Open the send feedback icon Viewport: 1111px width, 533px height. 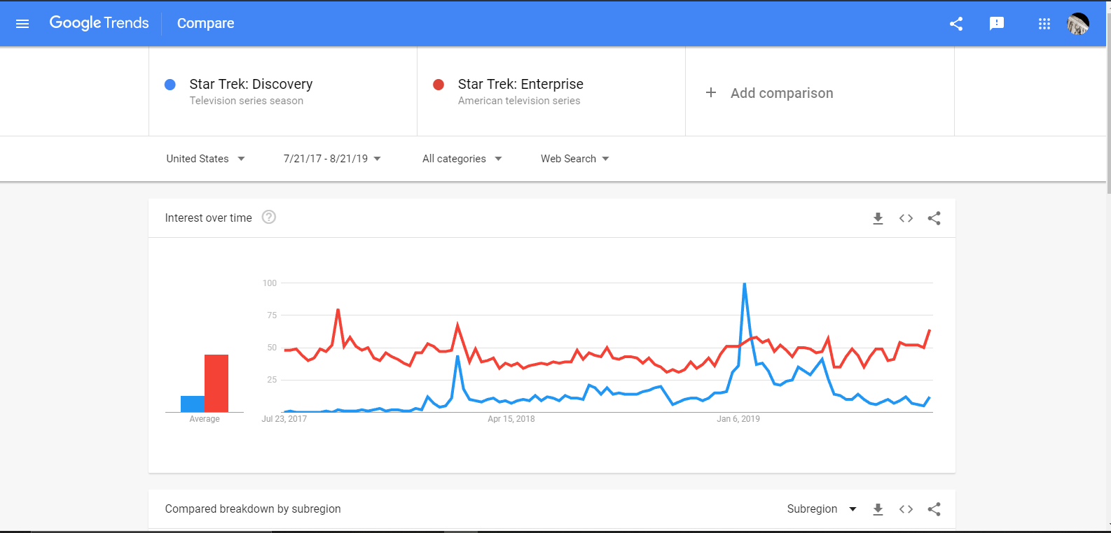997,24
